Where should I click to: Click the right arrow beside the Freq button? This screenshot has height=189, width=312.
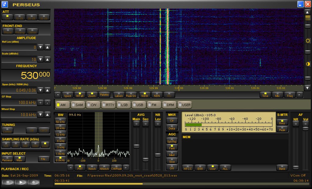point(300,95)
